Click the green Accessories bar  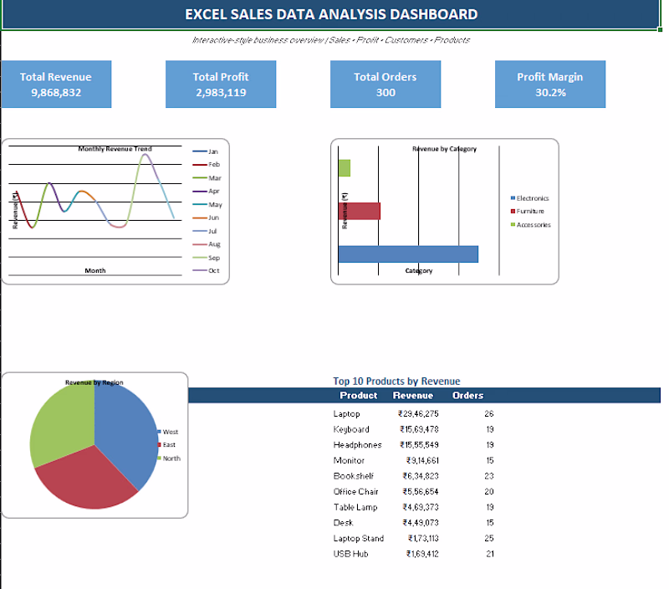[345, 167]
